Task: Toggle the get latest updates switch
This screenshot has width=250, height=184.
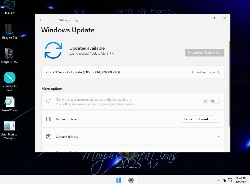Action: [215, 101]
